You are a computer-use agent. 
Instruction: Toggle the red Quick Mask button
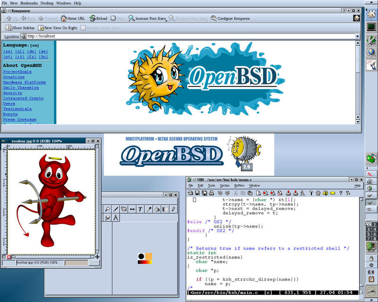click(x=9, y=257)
